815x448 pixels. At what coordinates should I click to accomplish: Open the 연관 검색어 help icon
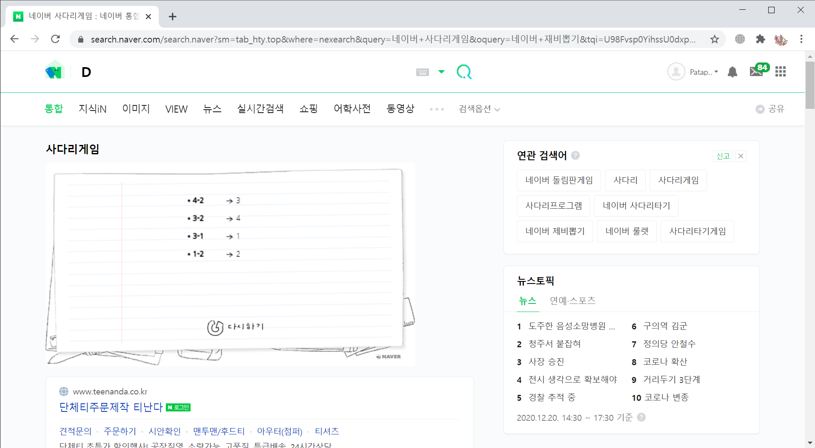575,156
